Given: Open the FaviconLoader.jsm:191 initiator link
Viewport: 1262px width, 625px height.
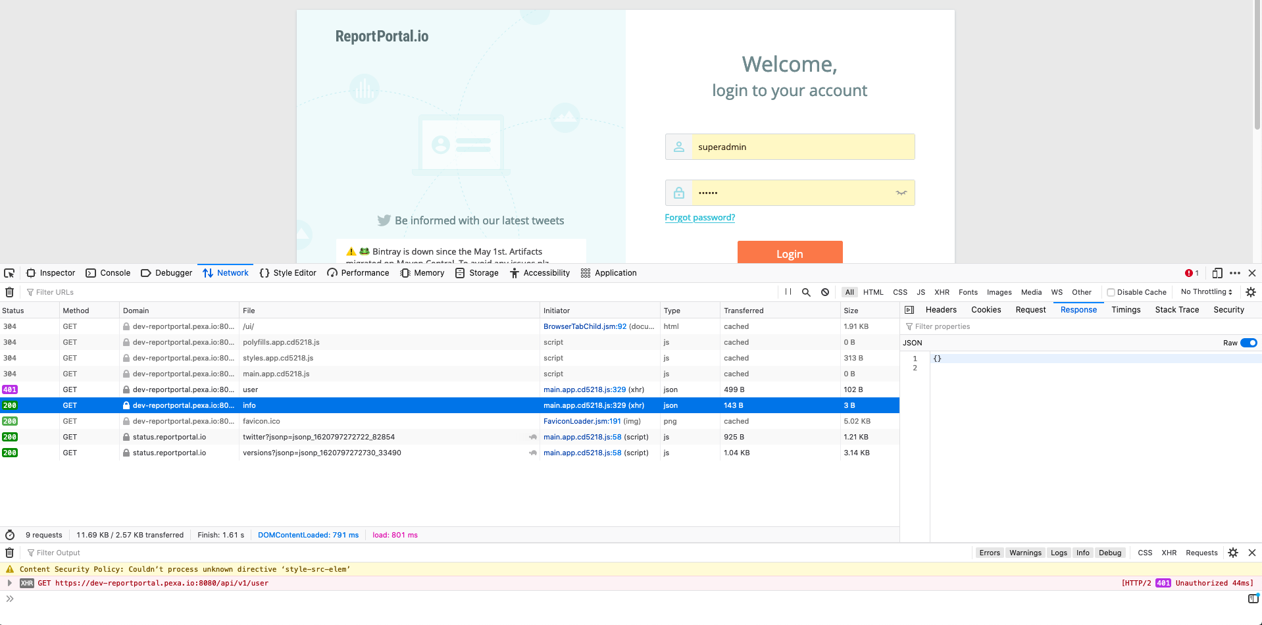Looking at the screenshot, I should click(582, 421).
